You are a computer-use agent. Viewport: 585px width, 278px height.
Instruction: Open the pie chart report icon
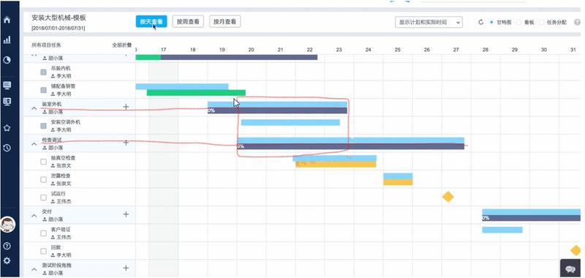click(x=7, y=60)
